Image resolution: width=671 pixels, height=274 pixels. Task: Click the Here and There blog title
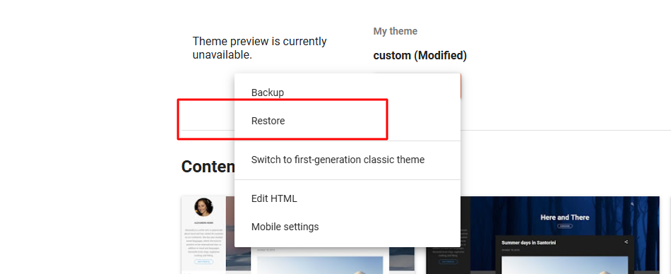(564, 218)
